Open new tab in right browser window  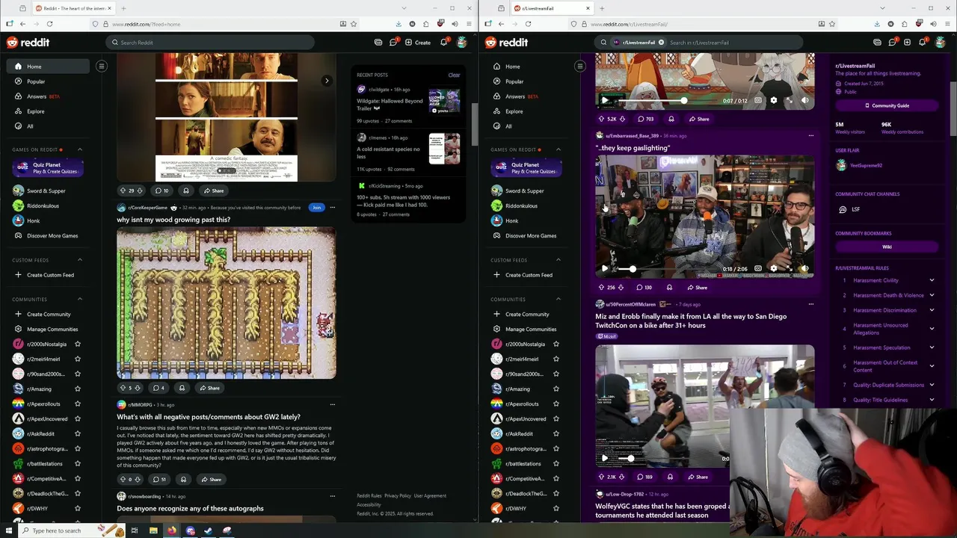pos(602,8)
